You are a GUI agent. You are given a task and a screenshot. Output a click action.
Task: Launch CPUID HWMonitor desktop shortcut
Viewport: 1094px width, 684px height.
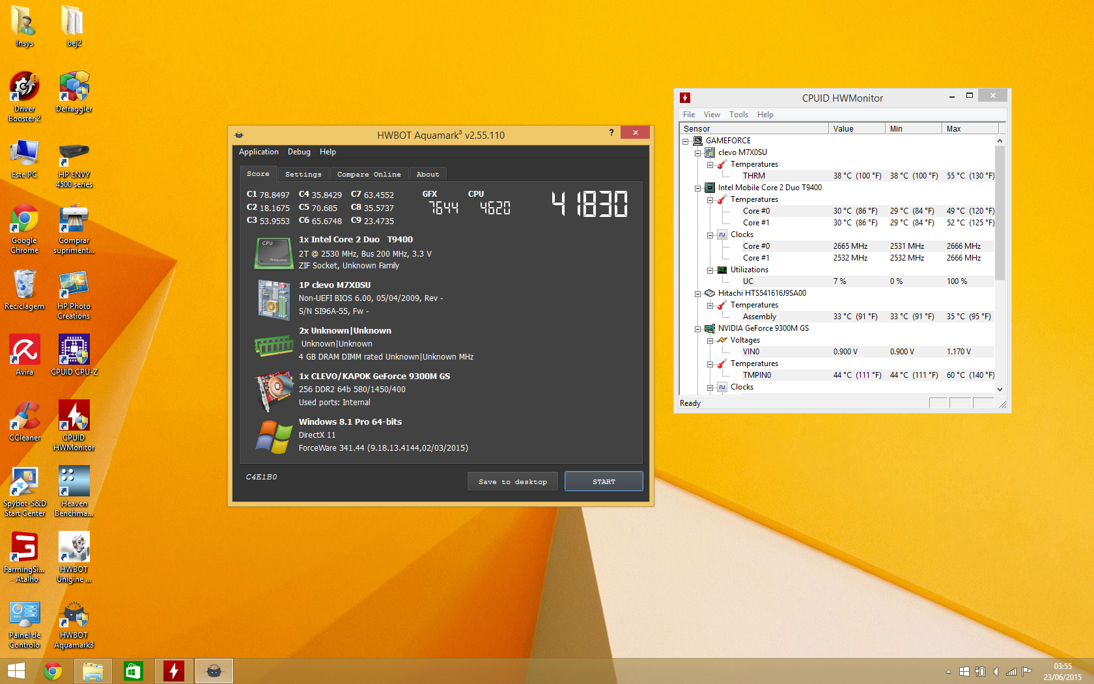(x=74, y=425)
